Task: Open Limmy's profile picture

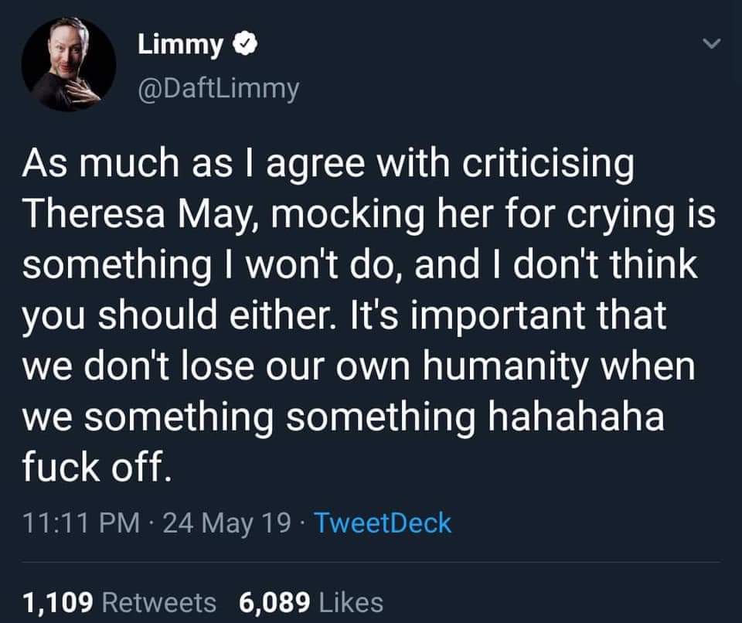Action: coord(68,63)
